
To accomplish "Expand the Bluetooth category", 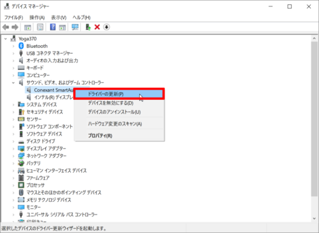I will (13, 46).
